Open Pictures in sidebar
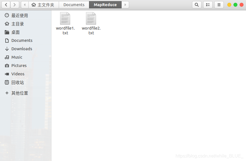The image size is (246, 161). pos(26,66)
